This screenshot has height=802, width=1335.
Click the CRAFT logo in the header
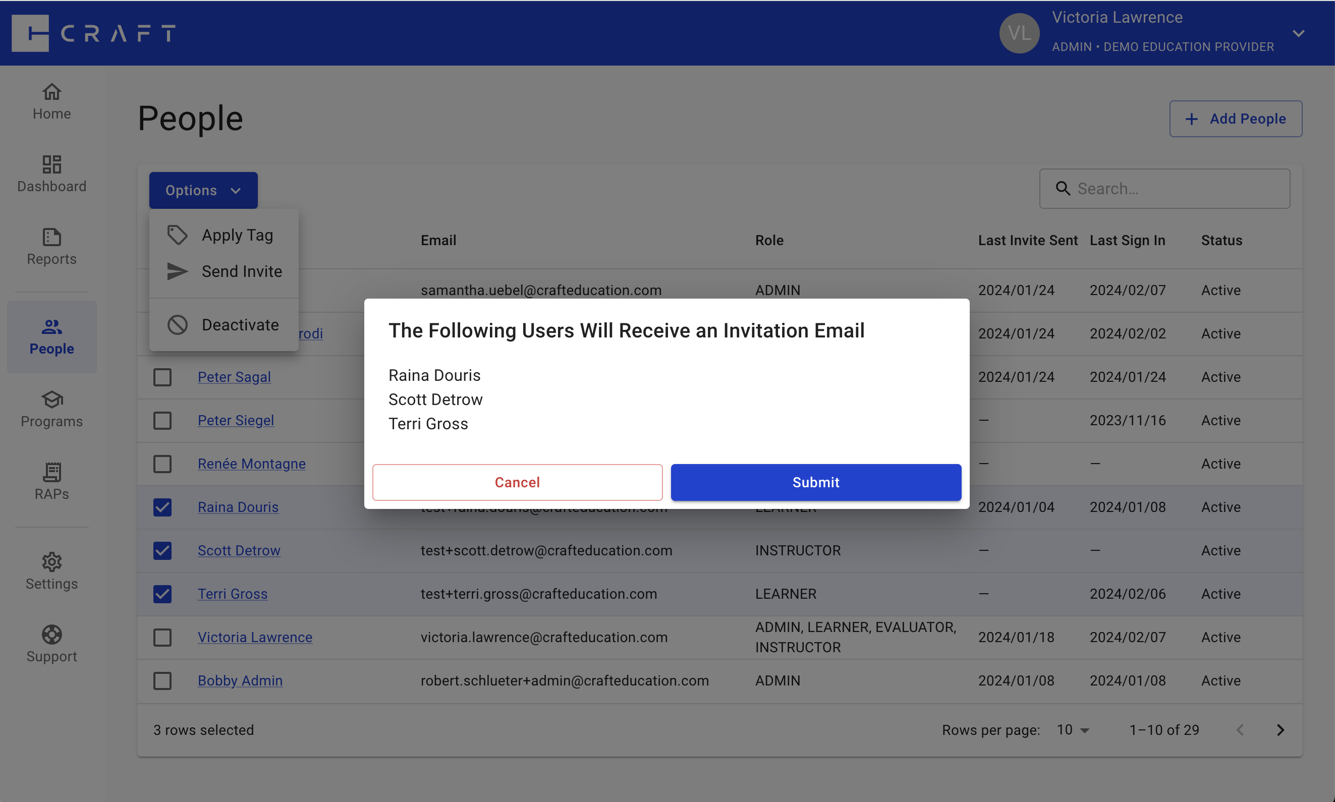[x=92, y=33]
